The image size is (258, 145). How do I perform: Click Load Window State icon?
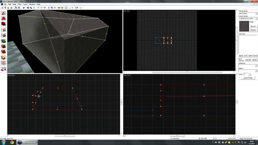click(x=16, y=8)
